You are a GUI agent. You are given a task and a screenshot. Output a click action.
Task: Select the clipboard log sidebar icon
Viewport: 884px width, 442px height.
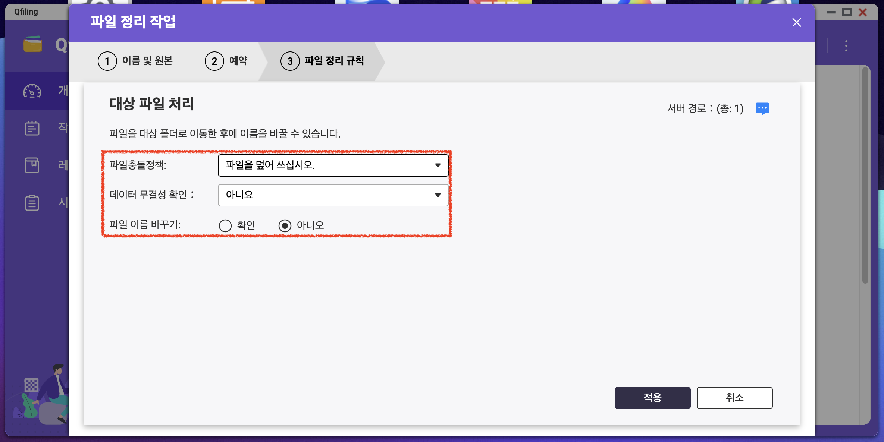32,202
